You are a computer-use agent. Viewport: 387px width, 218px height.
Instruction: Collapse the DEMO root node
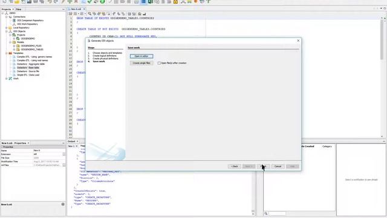pyautogui.click(x=2, y=13)
